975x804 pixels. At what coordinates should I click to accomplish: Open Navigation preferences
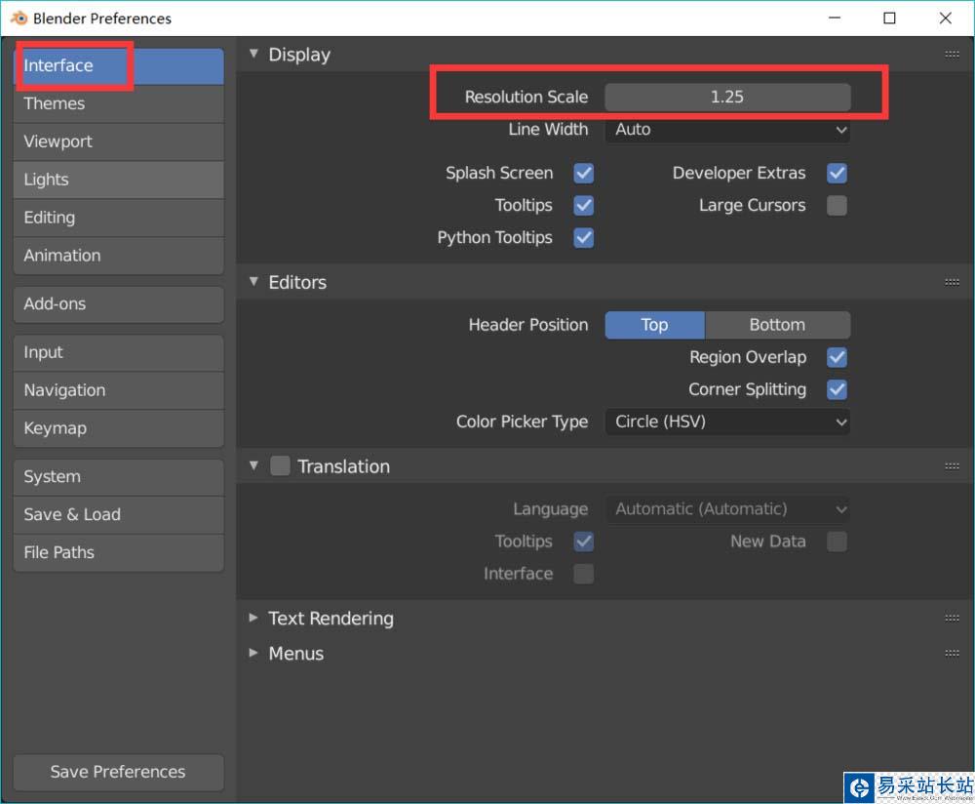(x=118, y=391)
